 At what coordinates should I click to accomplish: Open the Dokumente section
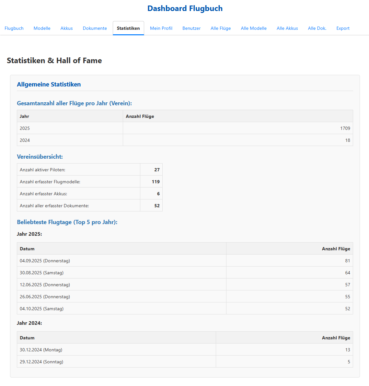coord(95,28)
